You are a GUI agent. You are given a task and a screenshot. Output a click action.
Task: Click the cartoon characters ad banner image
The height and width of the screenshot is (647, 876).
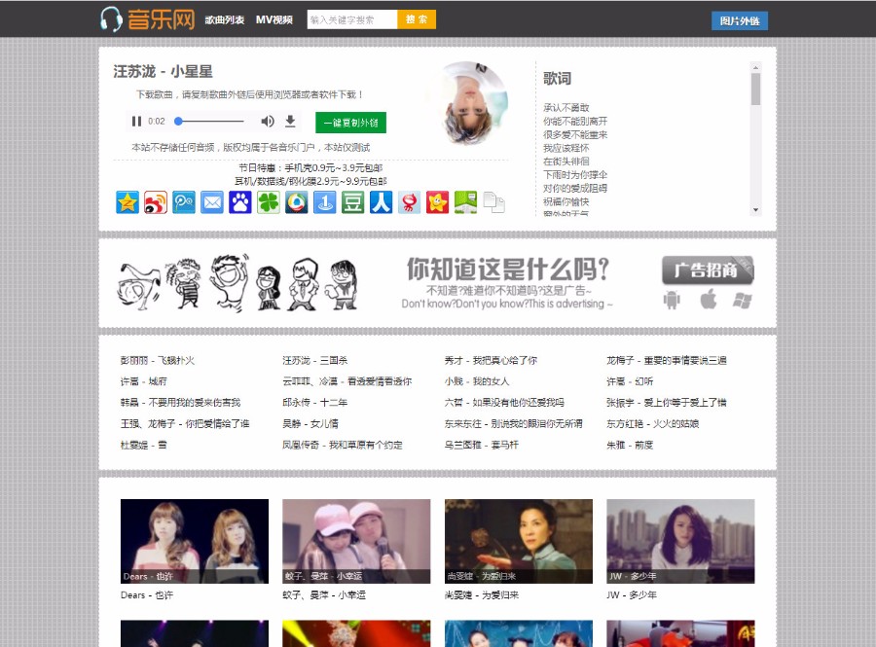tap(237, 283)
